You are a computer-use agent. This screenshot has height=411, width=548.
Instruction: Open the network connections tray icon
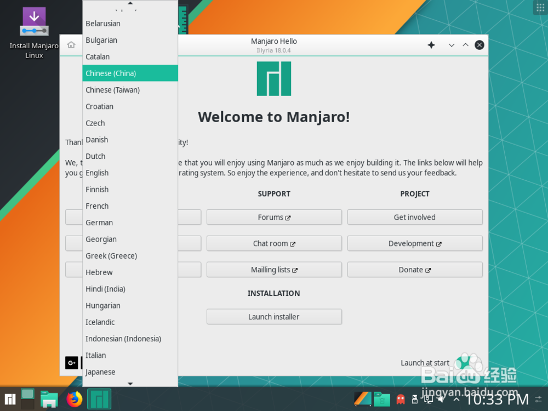[x=429, y=399]
